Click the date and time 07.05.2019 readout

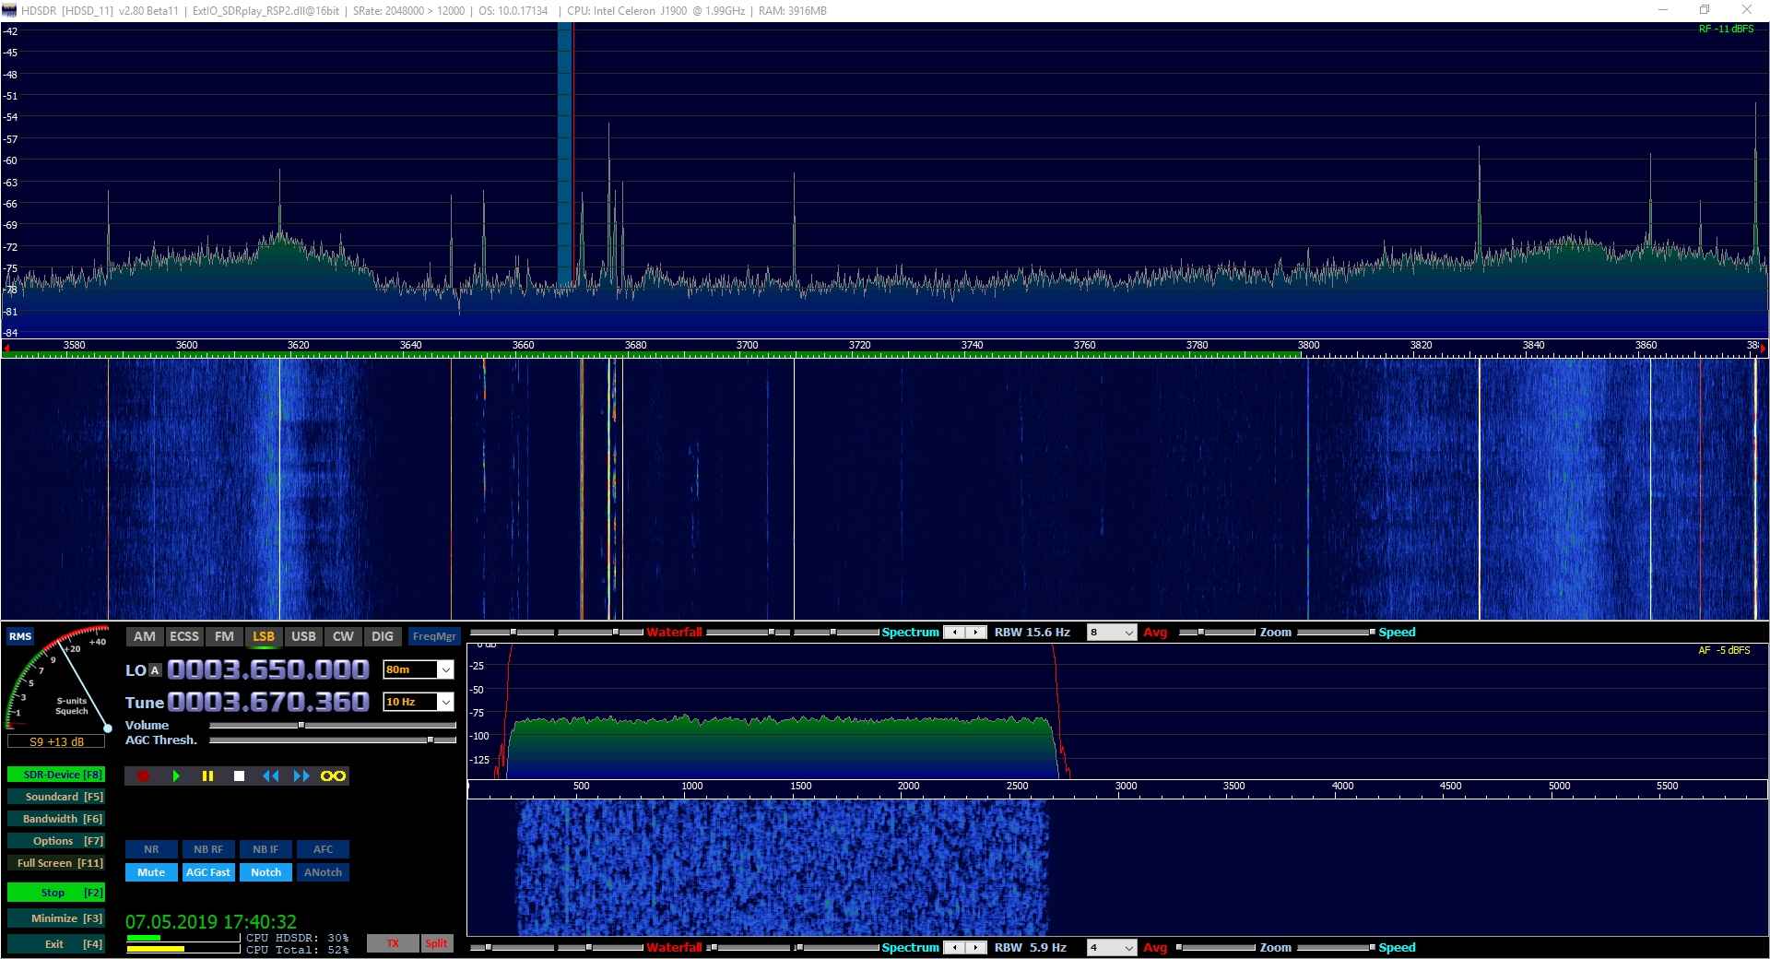pos(211,921)
